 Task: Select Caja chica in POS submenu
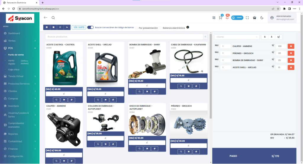click(x=14, y=70)
